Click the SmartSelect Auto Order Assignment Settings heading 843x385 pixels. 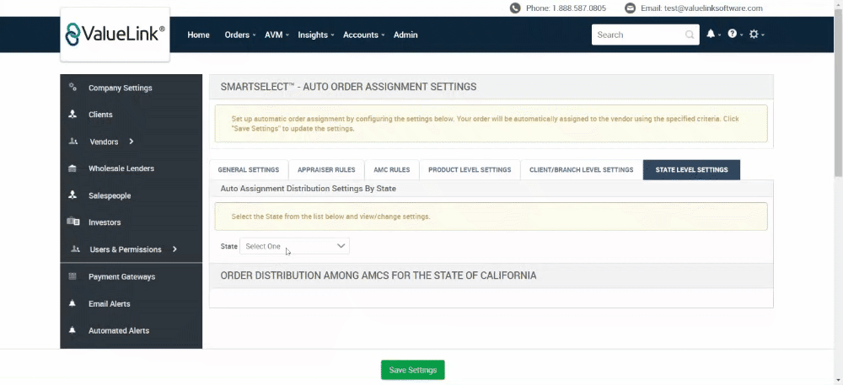[x=348, y=87]
